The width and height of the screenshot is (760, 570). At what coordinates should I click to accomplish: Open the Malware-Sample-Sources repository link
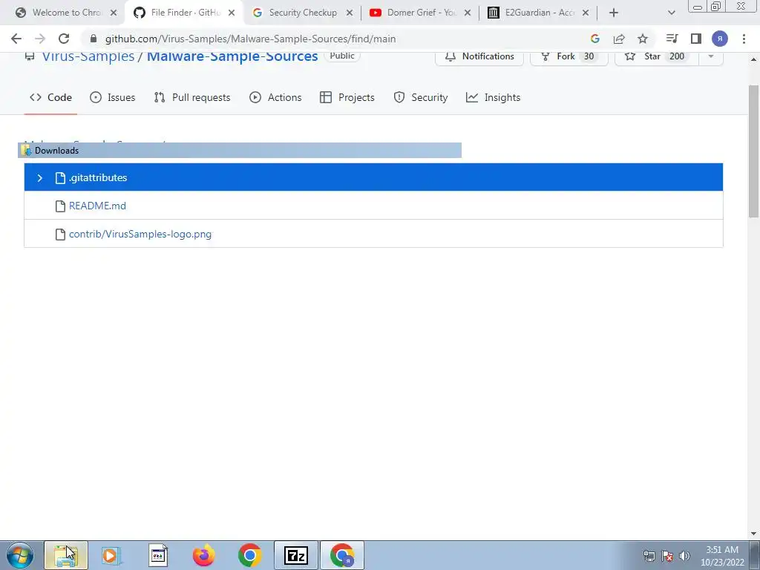point(232,56)
